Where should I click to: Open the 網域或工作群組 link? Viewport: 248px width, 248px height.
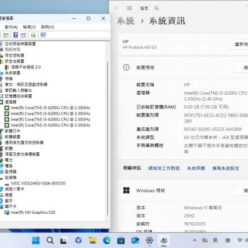click(164, 168)
